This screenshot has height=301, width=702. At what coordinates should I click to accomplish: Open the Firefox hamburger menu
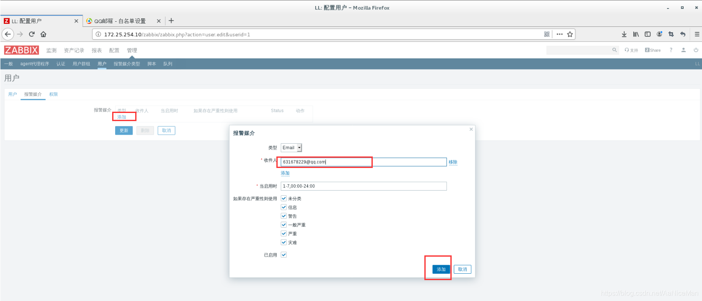click(697, 34)
